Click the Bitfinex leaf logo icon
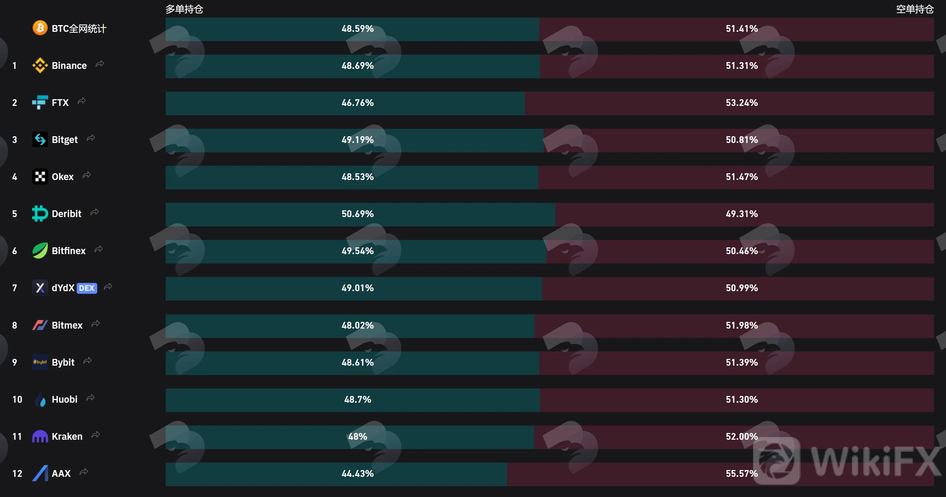 [40, 251]
